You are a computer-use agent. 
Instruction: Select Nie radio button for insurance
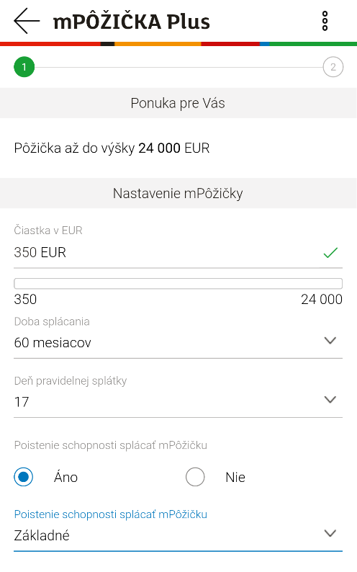[195, 477]
